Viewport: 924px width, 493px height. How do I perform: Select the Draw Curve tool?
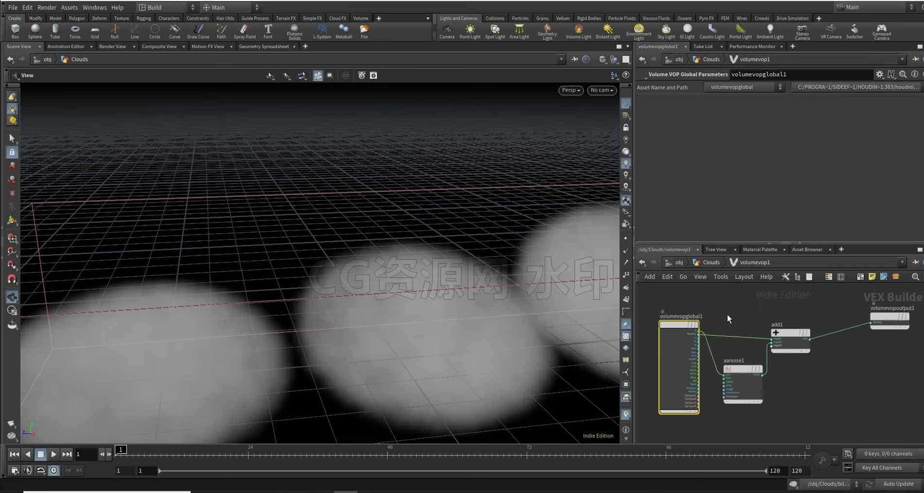[x=198, y=32]
